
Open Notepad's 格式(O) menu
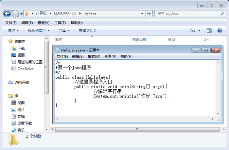pos(94,56)
